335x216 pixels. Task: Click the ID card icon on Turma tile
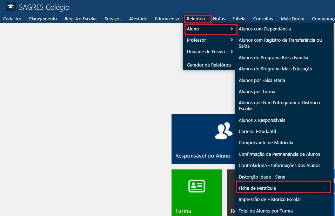coord(196,186)
